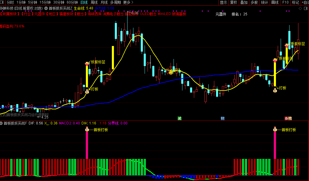Viewport: 309px width, 181px height.
Task: Switch to 1分钟 period
Action: point(21,2)
